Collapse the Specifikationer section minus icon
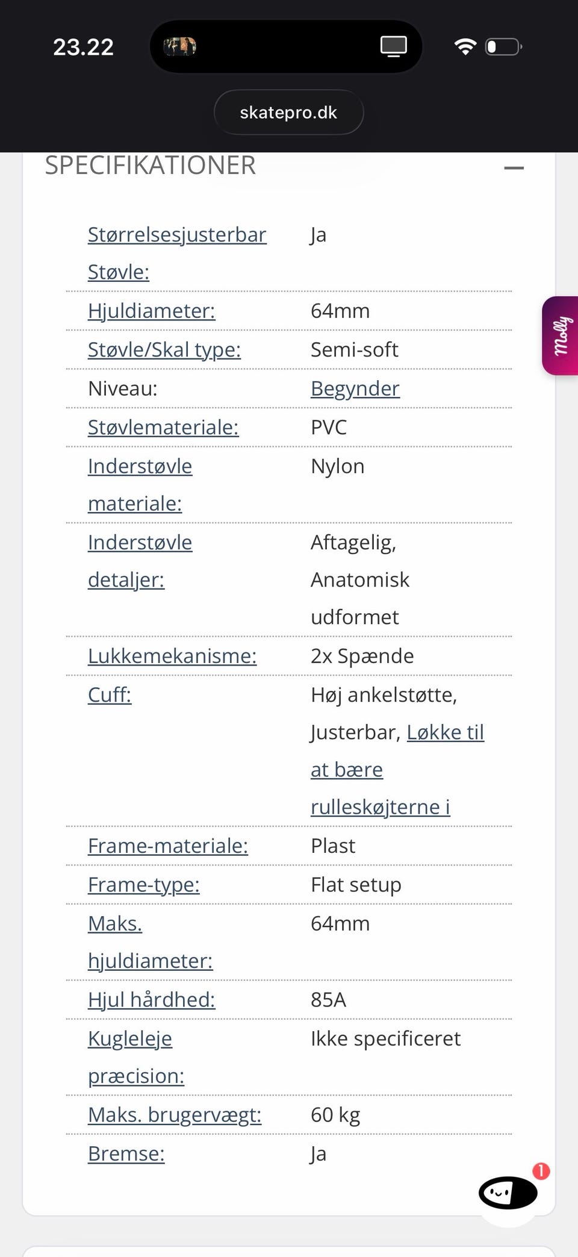 (x=514, y=168)
